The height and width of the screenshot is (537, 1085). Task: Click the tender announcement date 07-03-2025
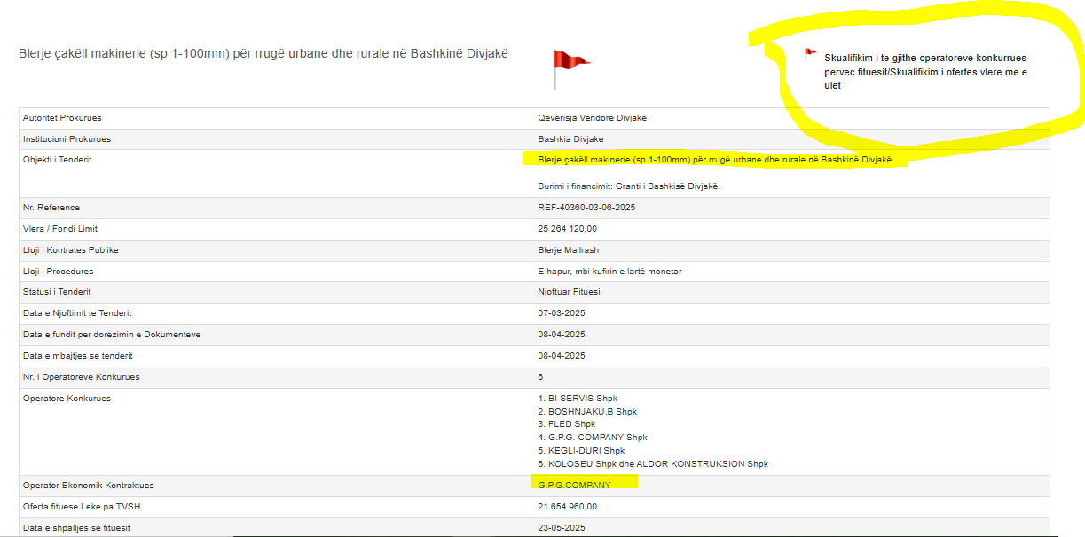tap(562, 313)
